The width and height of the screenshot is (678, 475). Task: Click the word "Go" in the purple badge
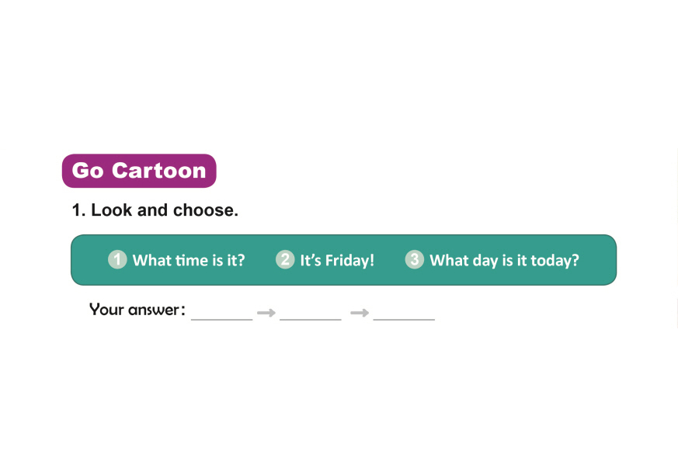(87, 171)
